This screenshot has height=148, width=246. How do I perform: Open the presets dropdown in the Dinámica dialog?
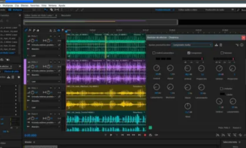192,45
